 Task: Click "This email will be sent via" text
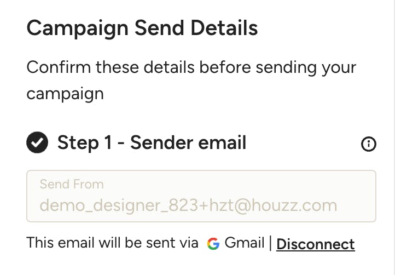click(x=112, y=243)
